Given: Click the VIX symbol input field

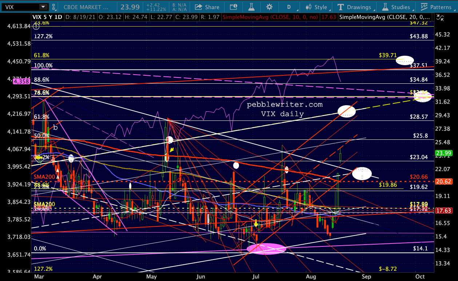Looking at the screenshot, I should click(20, 7).
